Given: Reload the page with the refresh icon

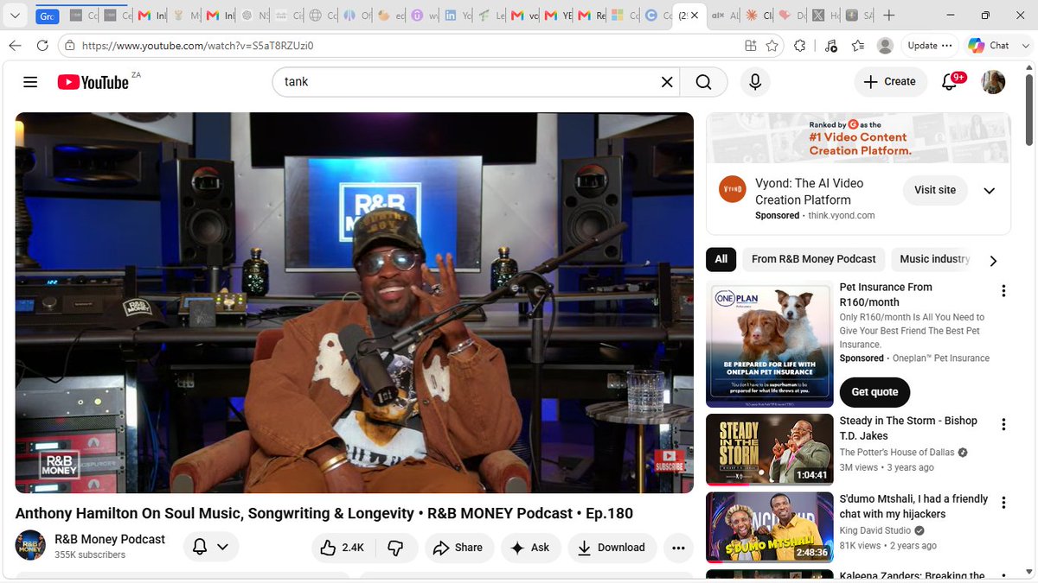Looking at the screenshot, I should point(42,46).
